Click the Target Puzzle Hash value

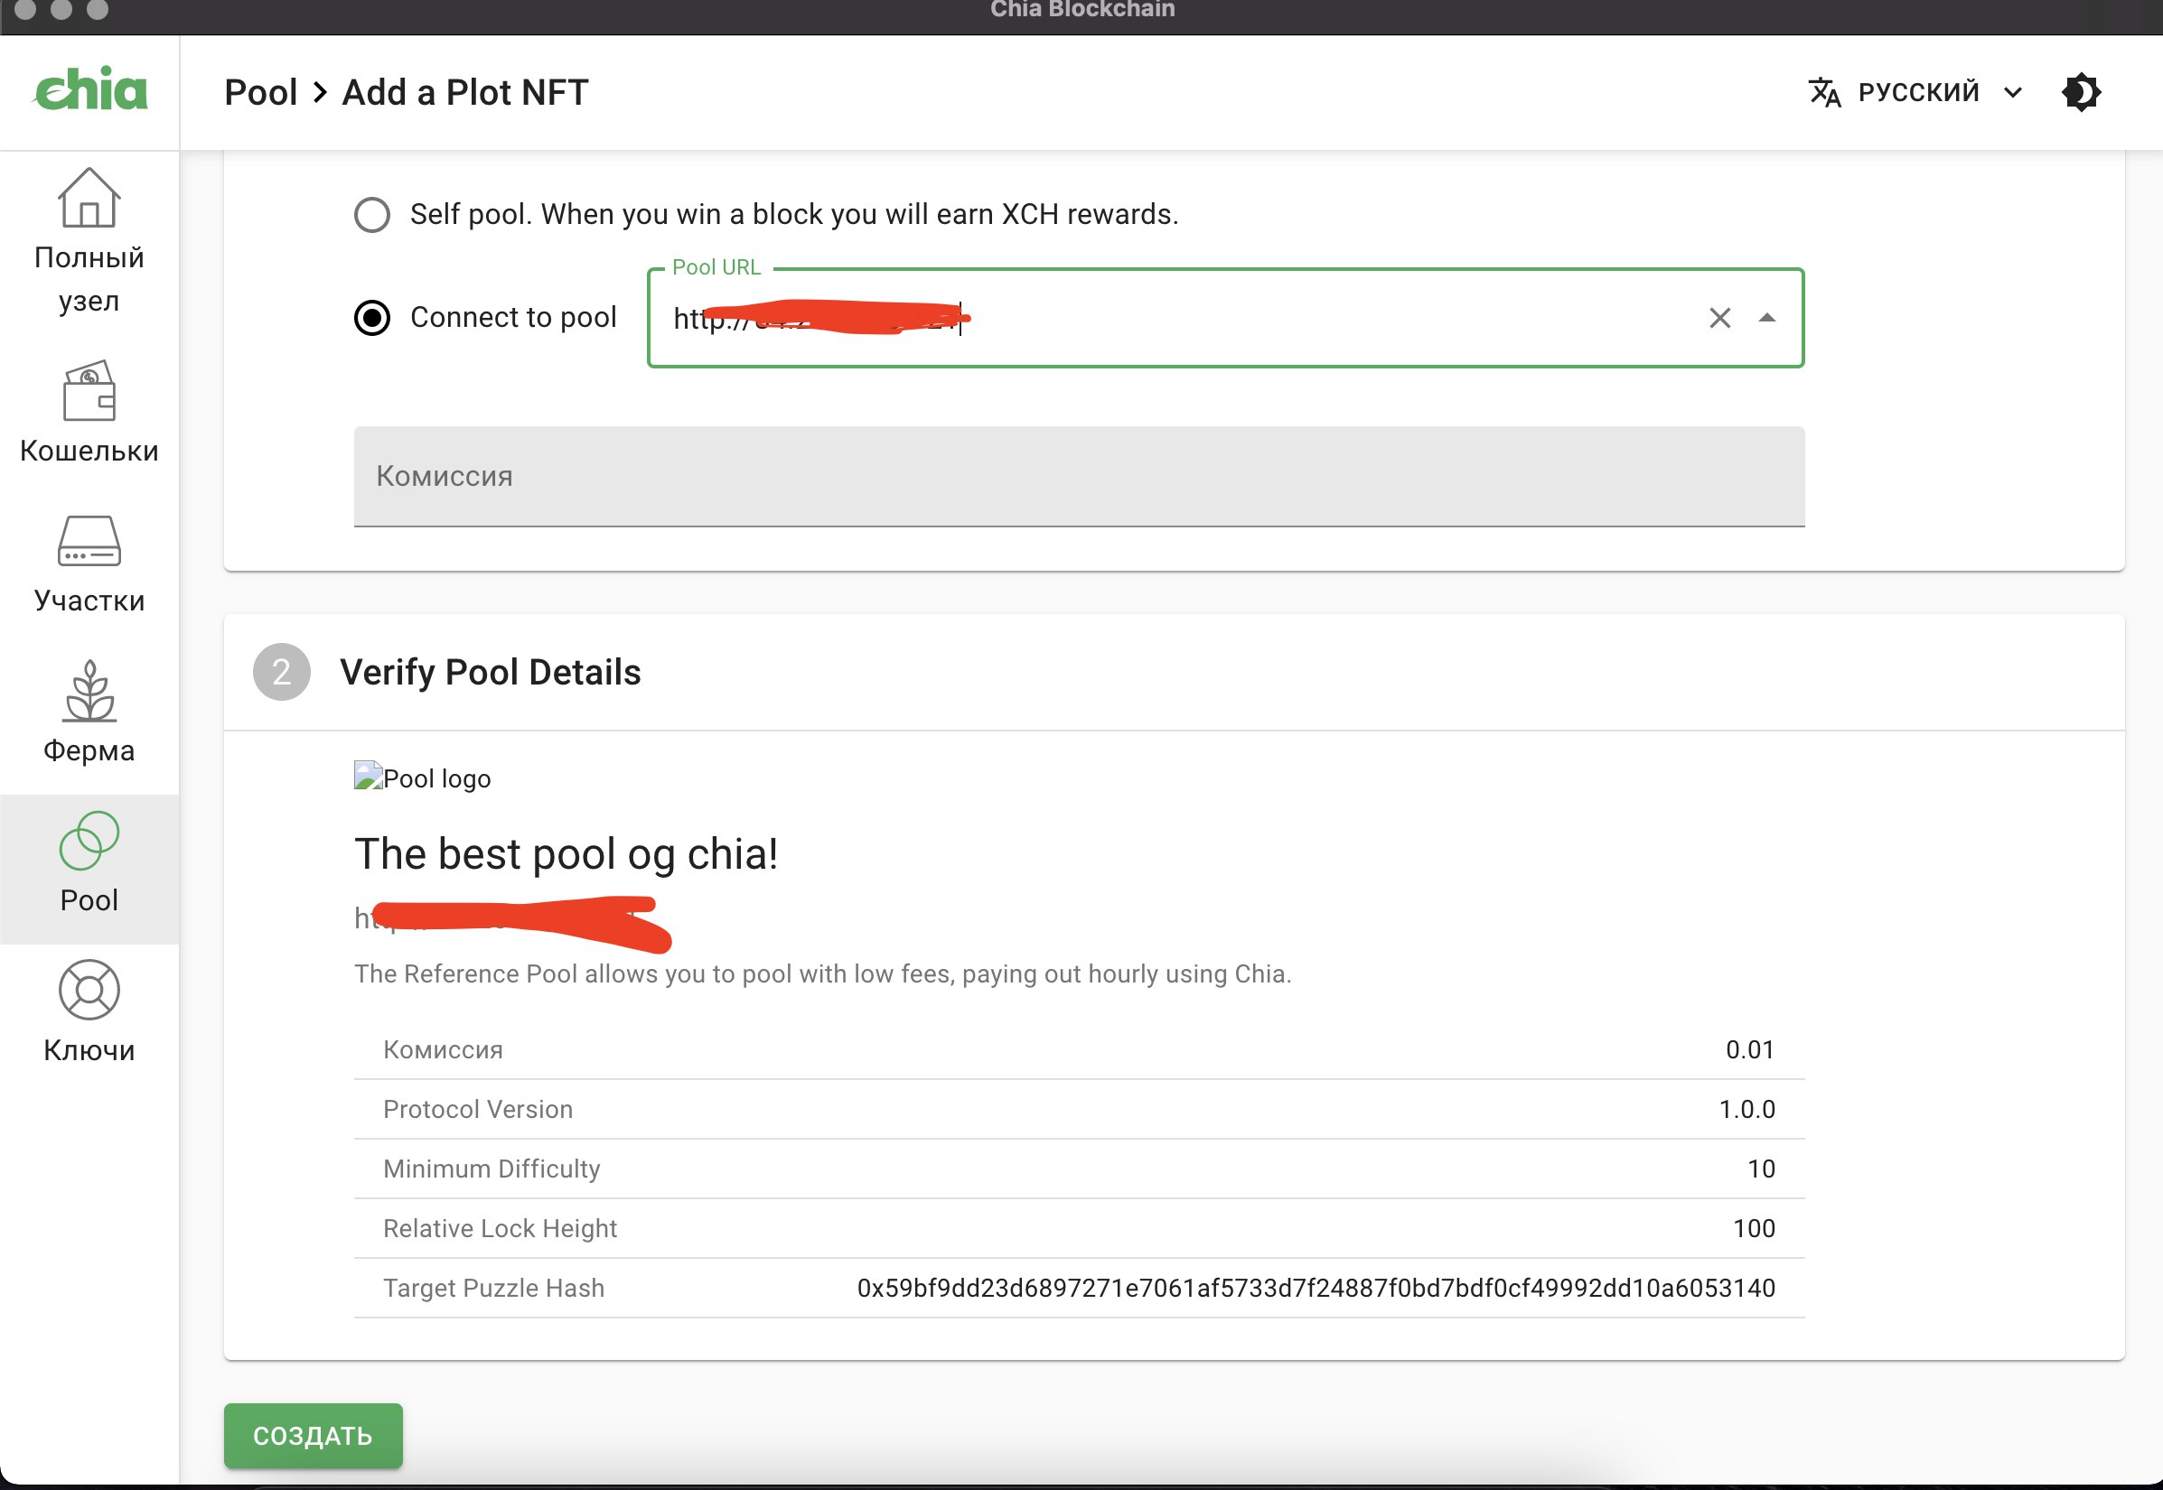[1315, 1288]
